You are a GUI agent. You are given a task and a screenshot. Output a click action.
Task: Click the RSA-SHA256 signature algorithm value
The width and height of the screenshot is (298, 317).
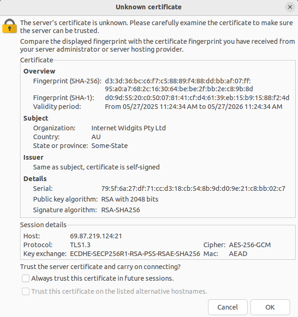(x=120, y=210)
